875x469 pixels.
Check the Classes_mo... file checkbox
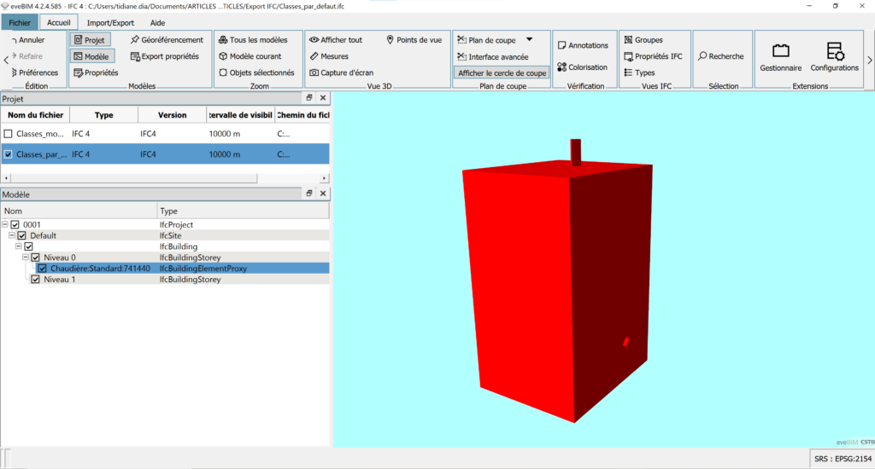pos(9,134)
